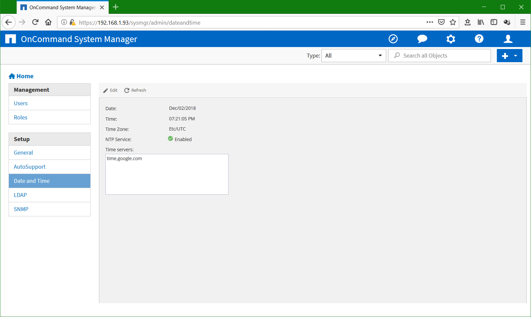Click the NetApp logo in the header
The image size is (531, 317).
coord(11,39)
